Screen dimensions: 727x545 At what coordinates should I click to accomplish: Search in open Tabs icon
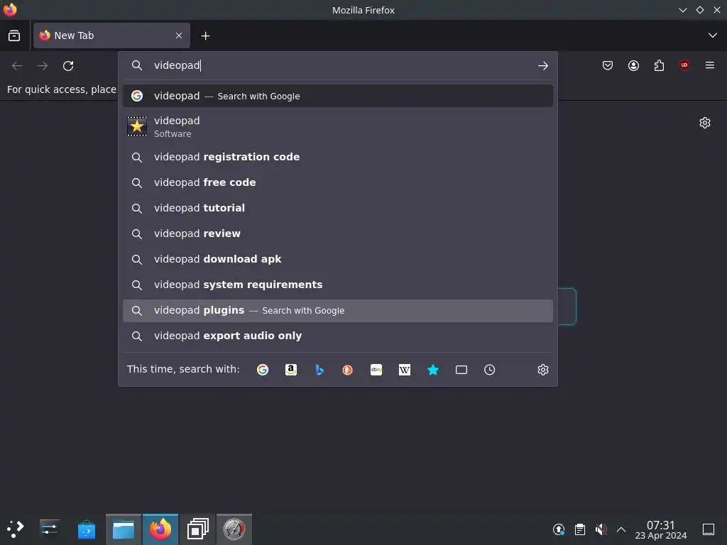461,370
